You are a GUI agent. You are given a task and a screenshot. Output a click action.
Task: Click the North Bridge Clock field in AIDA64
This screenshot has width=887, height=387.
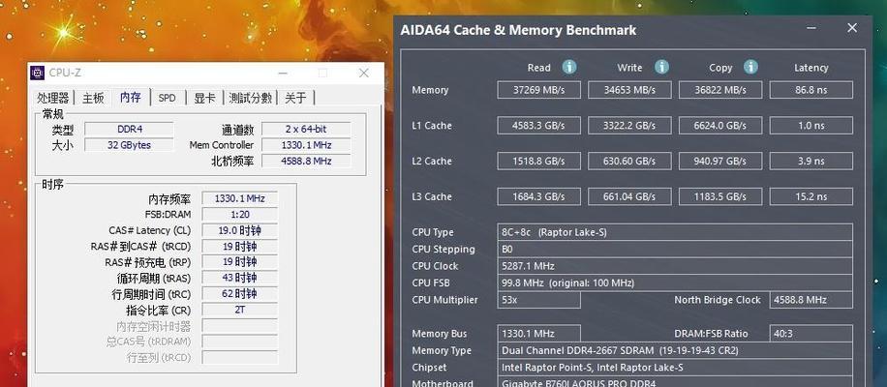(811, 300)
